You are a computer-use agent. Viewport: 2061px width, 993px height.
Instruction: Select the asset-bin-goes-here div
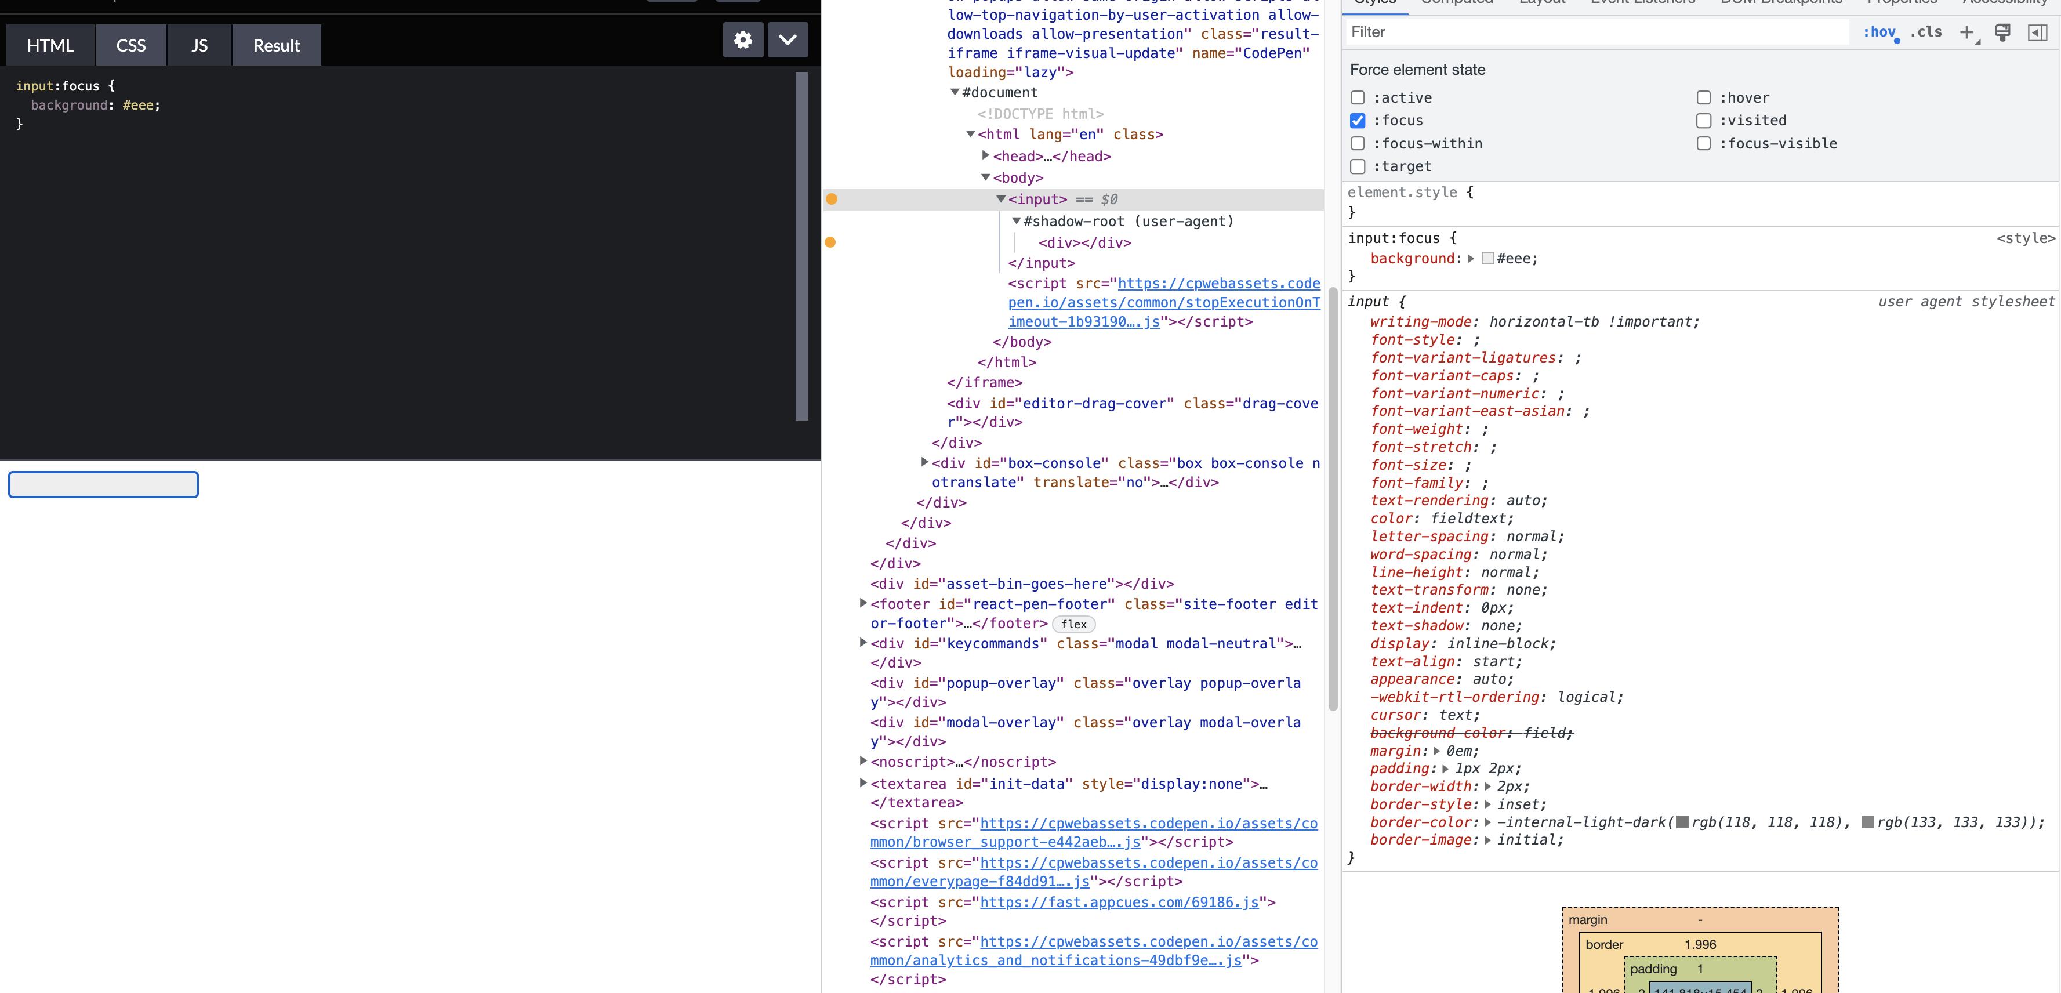(x=1022, y=584)
